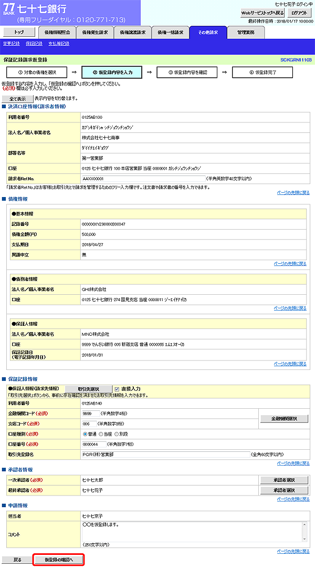Click 支払期日 value 2018/04/27

[x=93, y=244]
